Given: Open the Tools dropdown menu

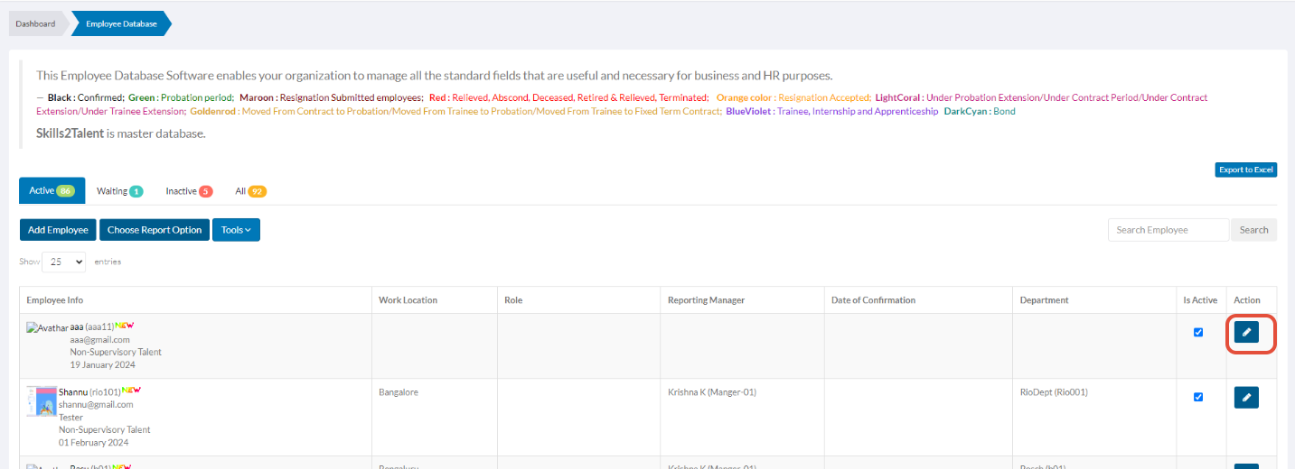Looking at the screenshot, I should [236, 230].
